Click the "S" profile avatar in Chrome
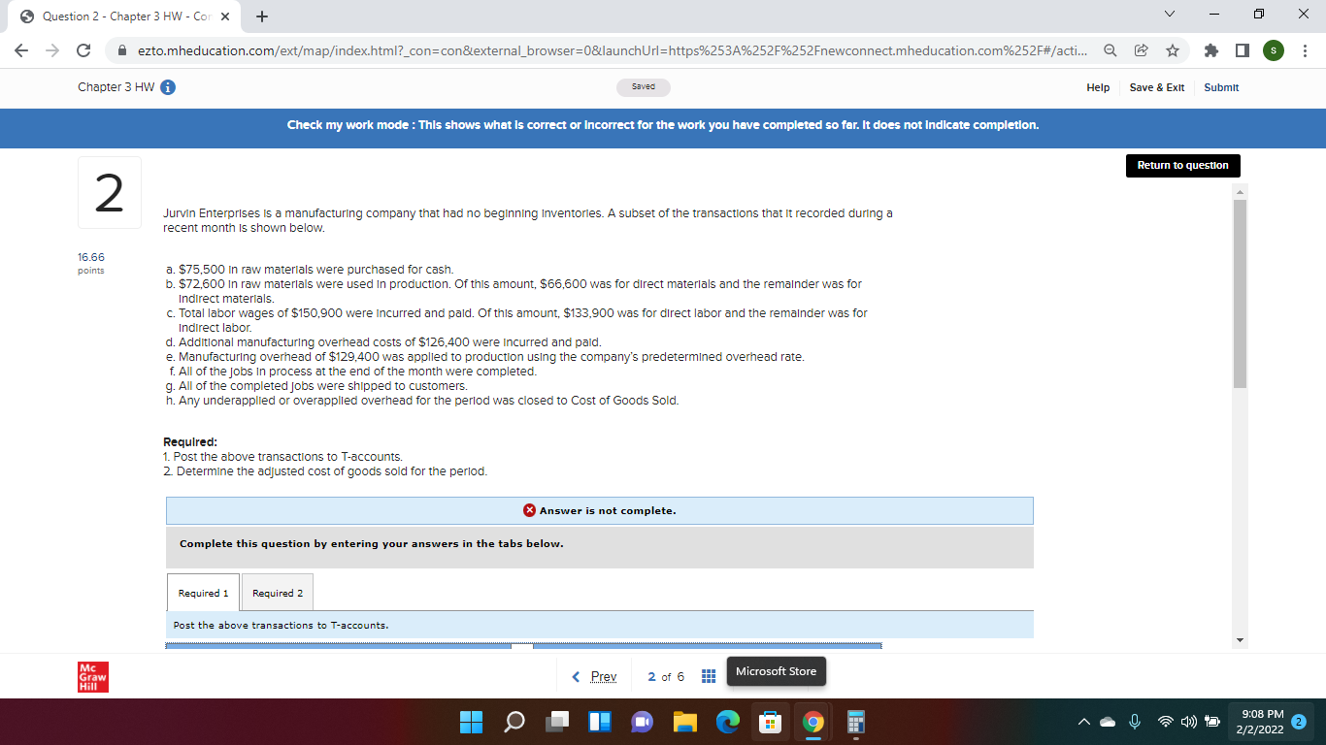1326x745 pixels. (1273, 49)
